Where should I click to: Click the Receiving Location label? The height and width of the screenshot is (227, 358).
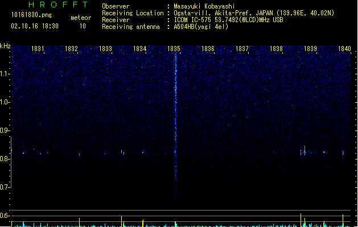click(133, 13)
